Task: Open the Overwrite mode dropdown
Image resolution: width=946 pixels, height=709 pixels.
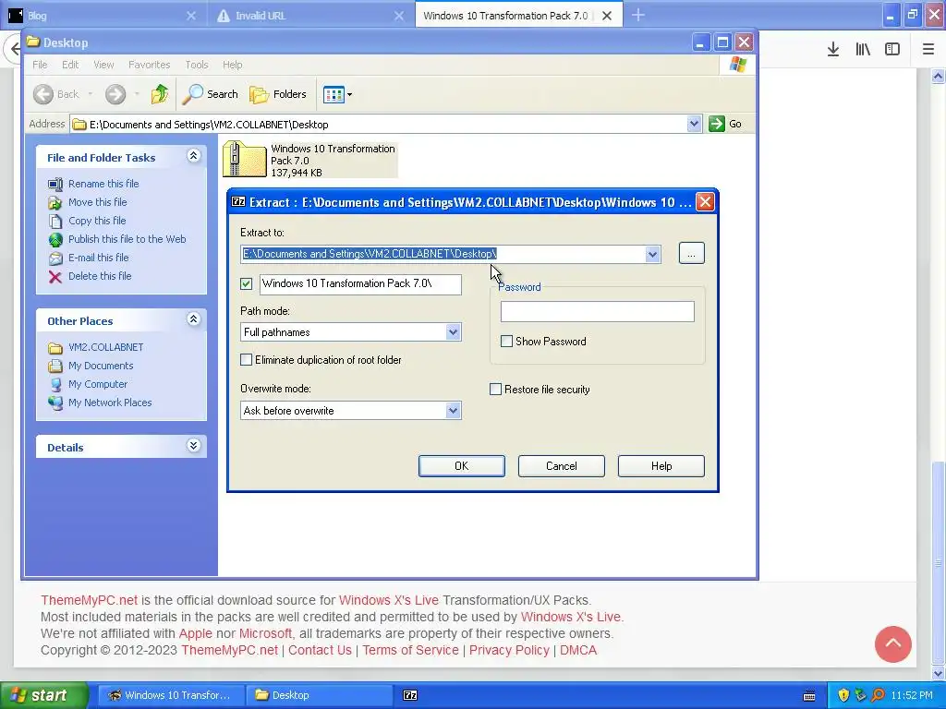Action: 453,411
